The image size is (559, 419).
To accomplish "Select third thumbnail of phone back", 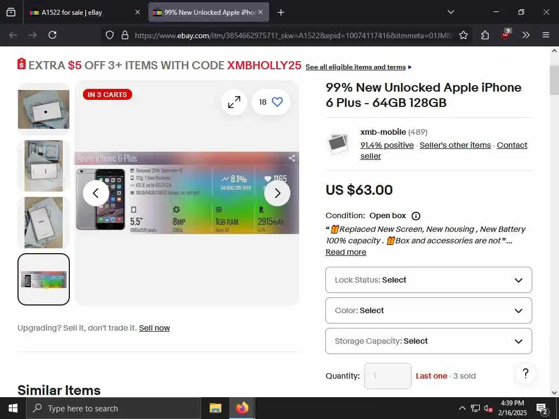I will 44,223.
